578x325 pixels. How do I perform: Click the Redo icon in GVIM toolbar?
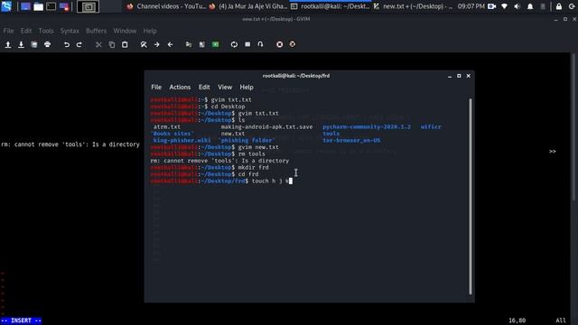[x=79, y=44]
